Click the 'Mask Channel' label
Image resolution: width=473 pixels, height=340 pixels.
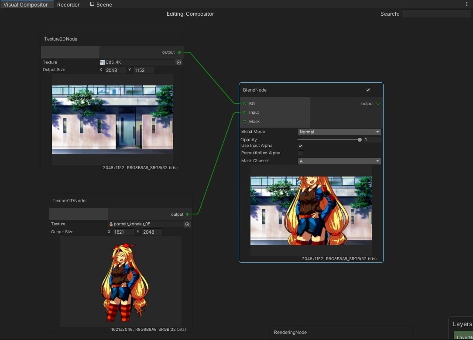coord(255,161)
